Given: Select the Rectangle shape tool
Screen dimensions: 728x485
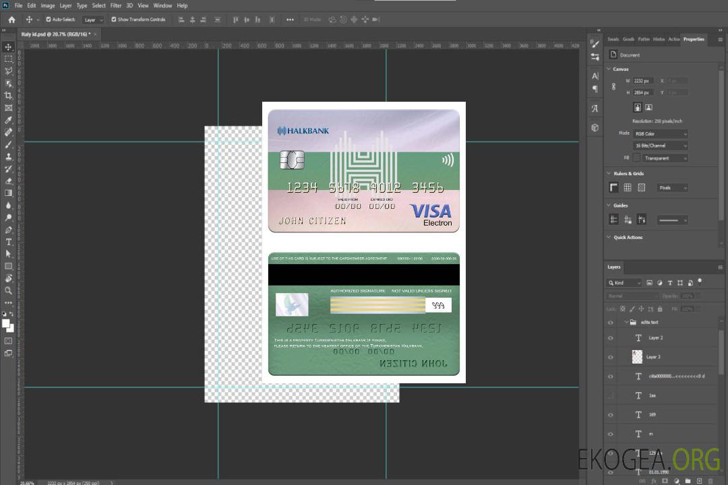Looking at the screenshot, I should point(8,266).
